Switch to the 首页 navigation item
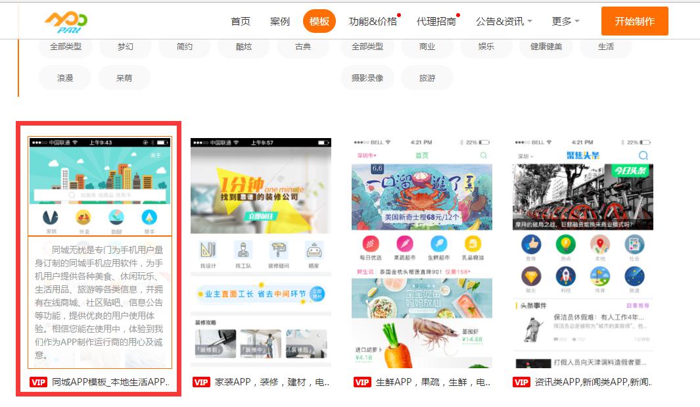The image size is (700, 407). pos(241,20)
